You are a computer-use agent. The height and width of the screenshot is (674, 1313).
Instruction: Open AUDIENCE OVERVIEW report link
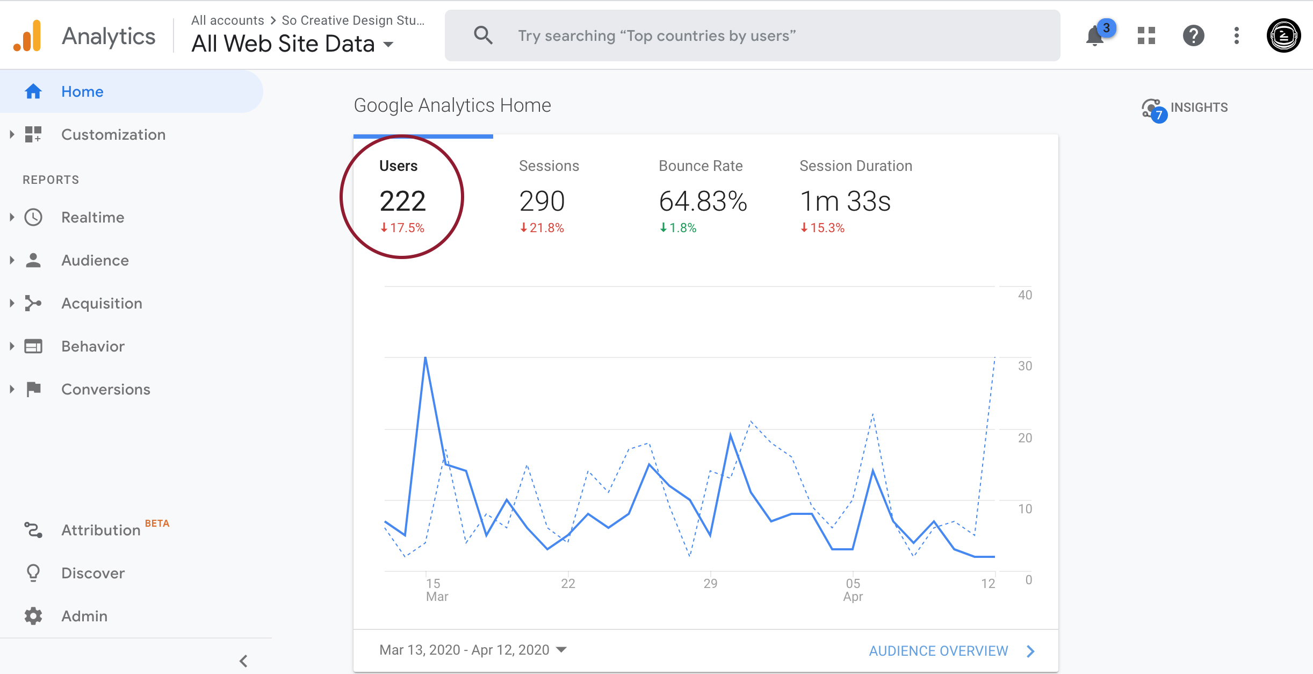coord(939,651)
